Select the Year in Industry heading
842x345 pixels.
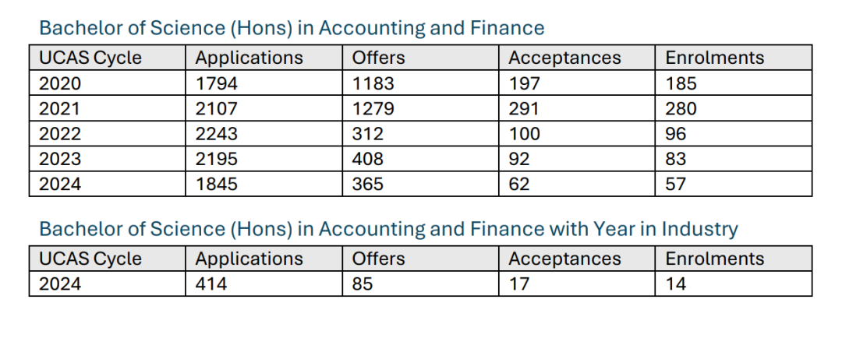[x=389, y=229]
